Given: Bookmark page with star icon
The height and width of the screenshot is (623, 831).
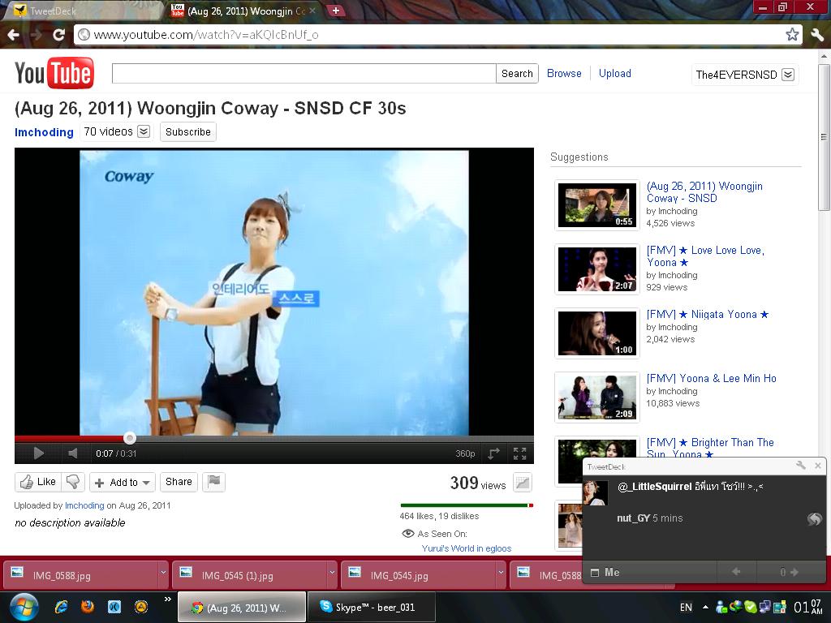Looking at the screenshot, I should 792,35.
